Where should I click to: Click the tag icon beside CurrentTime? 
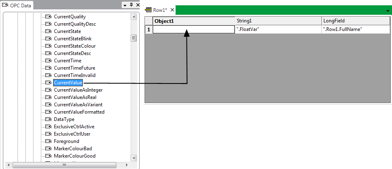[48, 61]
